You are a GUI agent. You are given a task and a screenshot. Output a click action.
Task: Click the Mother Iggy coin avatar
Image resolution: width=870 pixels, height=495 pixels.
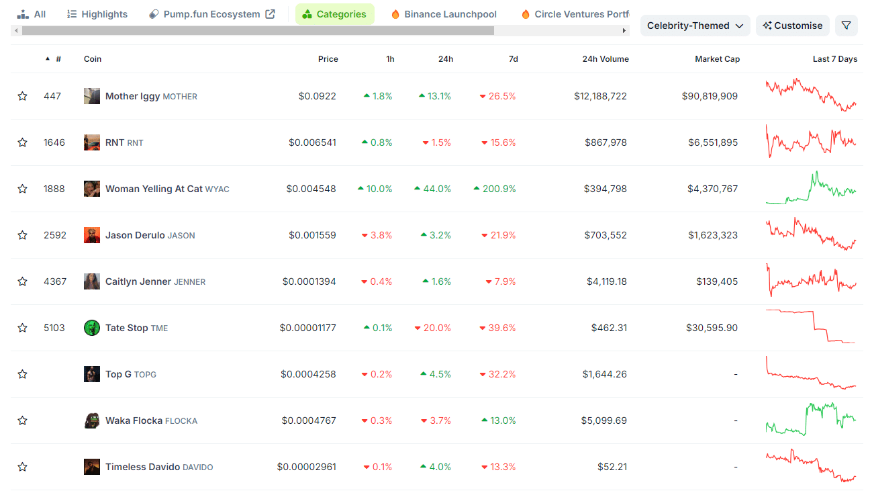[x=92, y=96]
